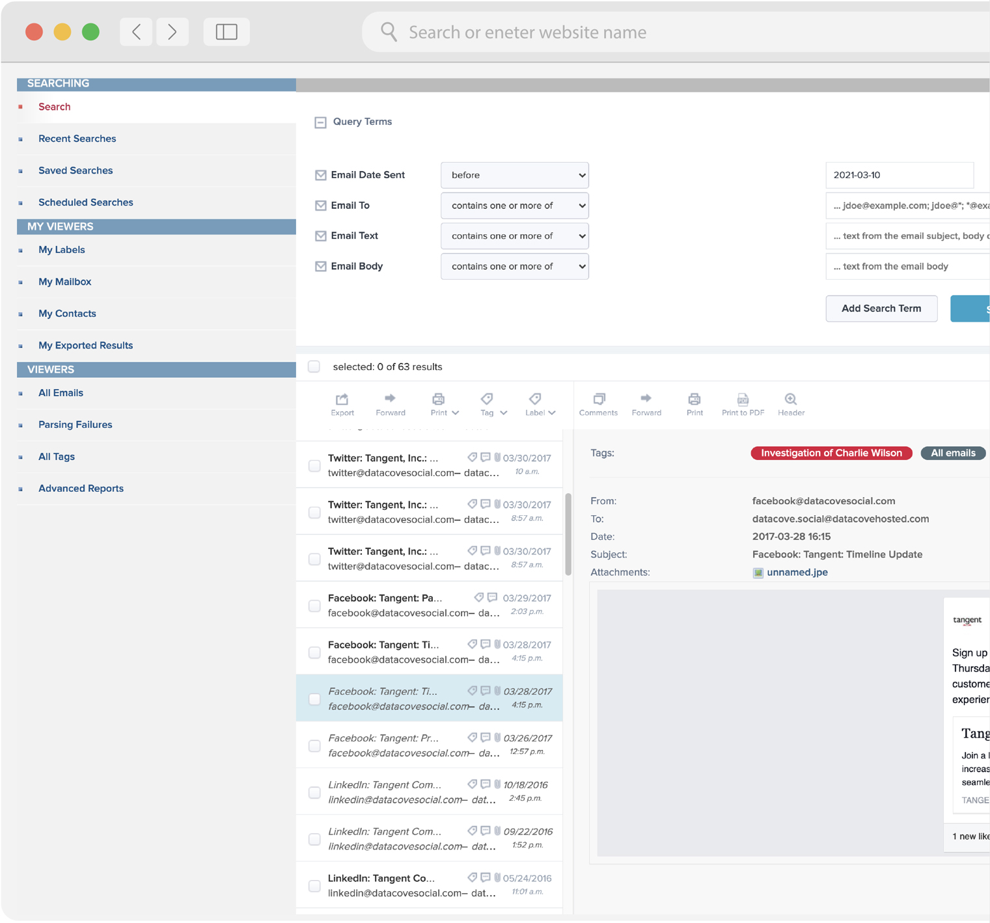The width and height of the screenshot is (990, 923).
Task: Select the Twitter email sent at 10 a.m.
Action: click(314, 466)
